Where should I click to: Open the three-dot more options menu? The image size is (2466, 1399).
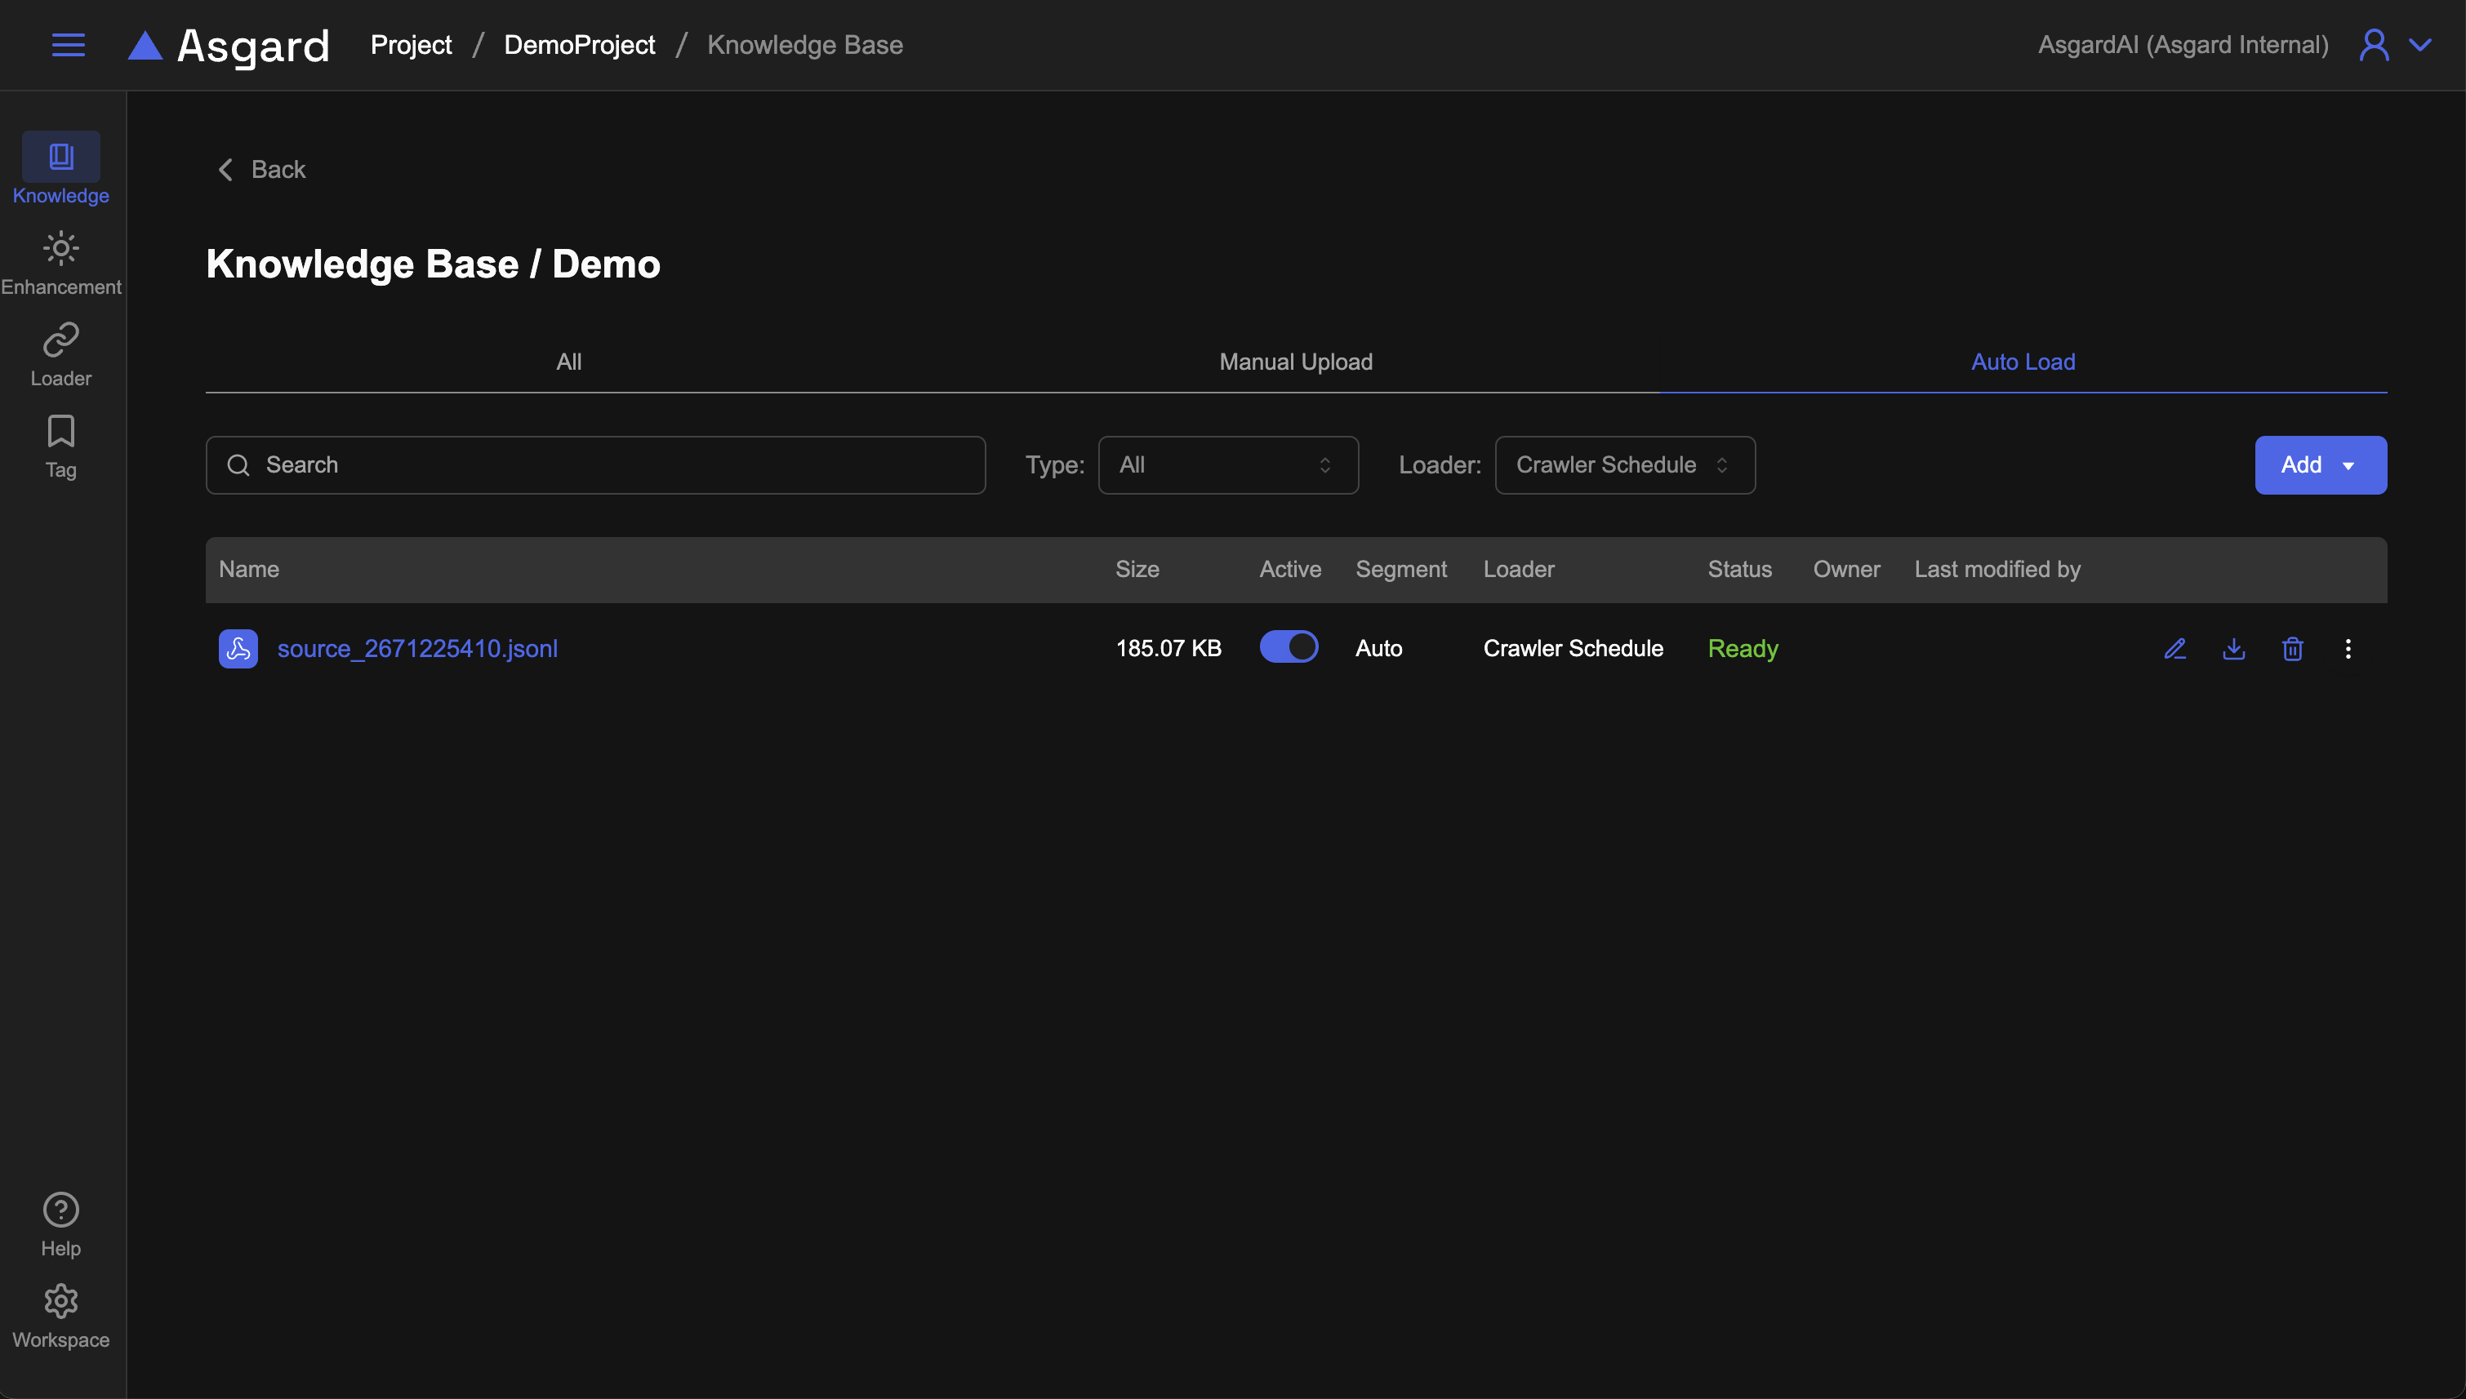tap(2348, 649)
